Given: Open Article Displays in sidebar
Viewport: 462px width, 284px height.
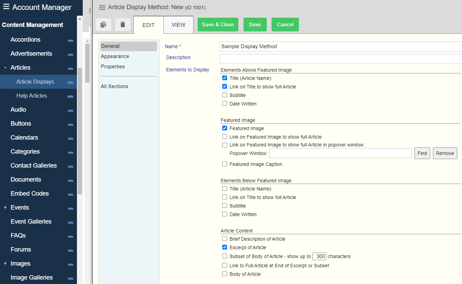Looking at the screenshot, I should 35,82.
